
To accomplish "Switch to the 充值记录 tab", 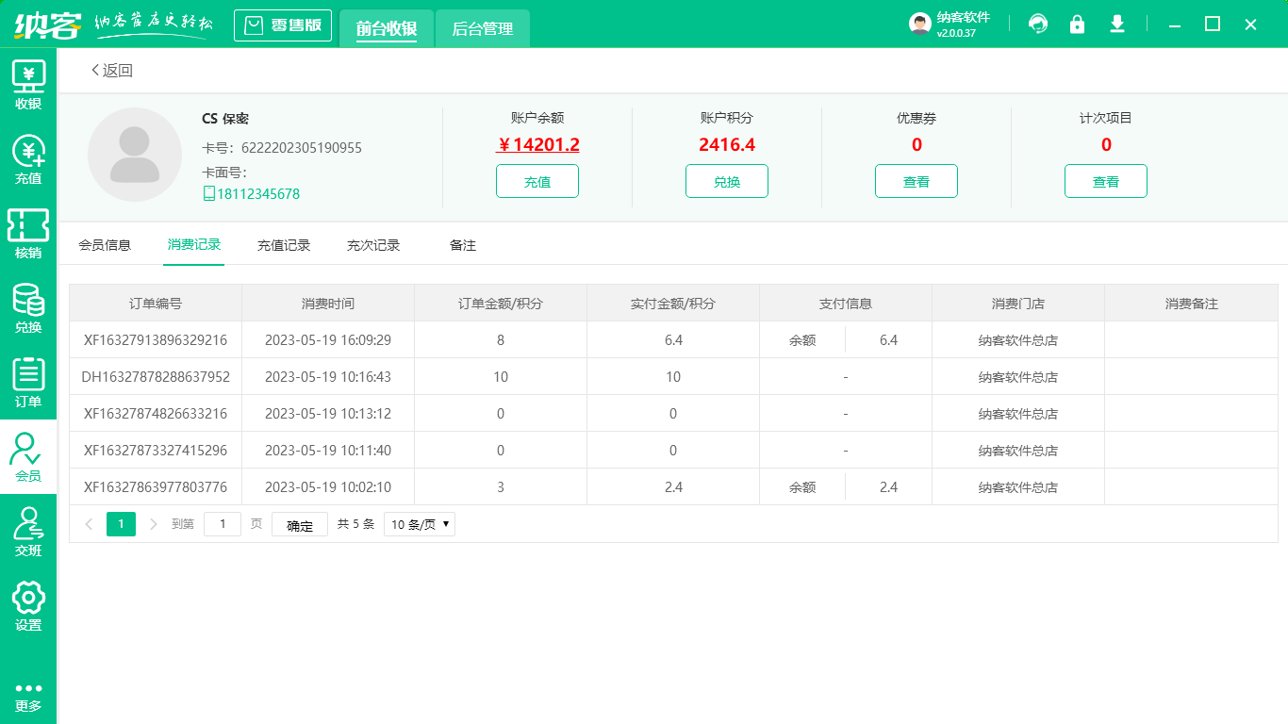I will 284,245.
